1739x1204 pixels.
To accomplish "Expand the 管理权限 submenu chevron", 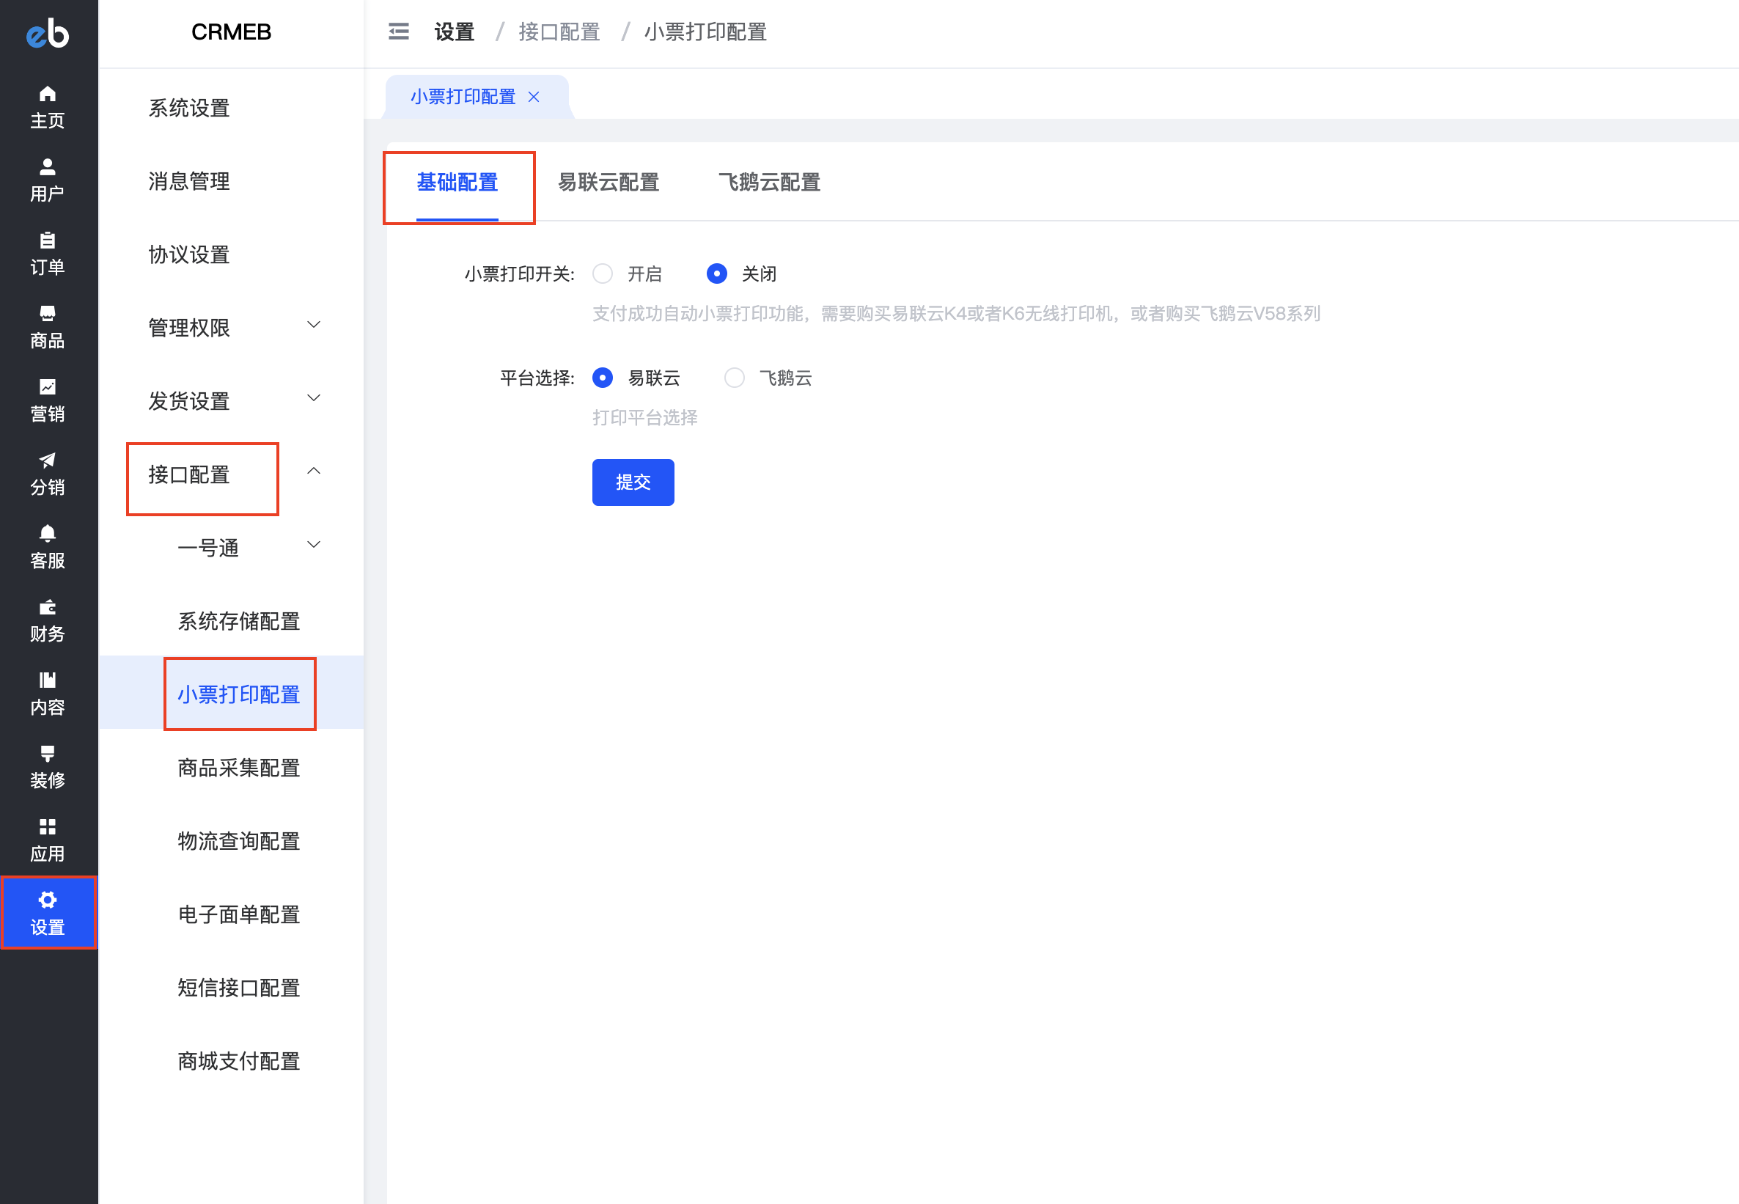I will (314, 325).
